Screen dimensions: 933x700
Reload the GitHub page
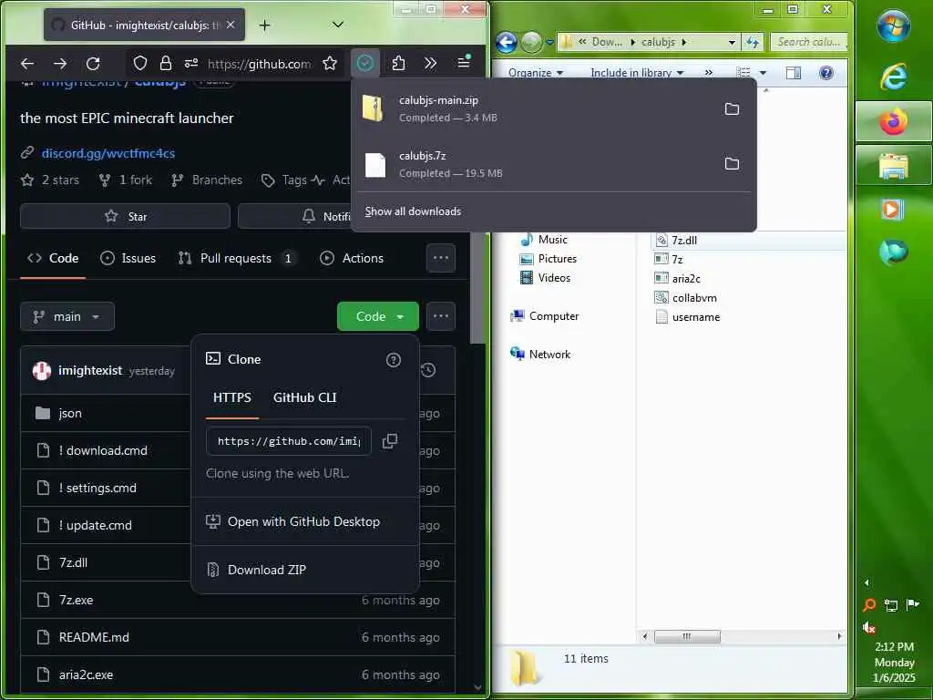(93, 63)
